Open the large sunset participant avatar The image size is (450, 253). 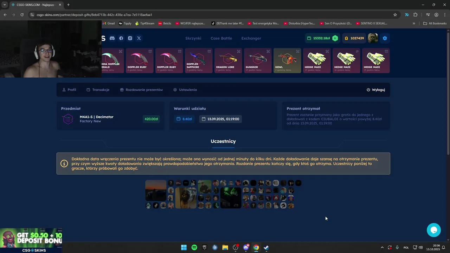click(156, 190)
